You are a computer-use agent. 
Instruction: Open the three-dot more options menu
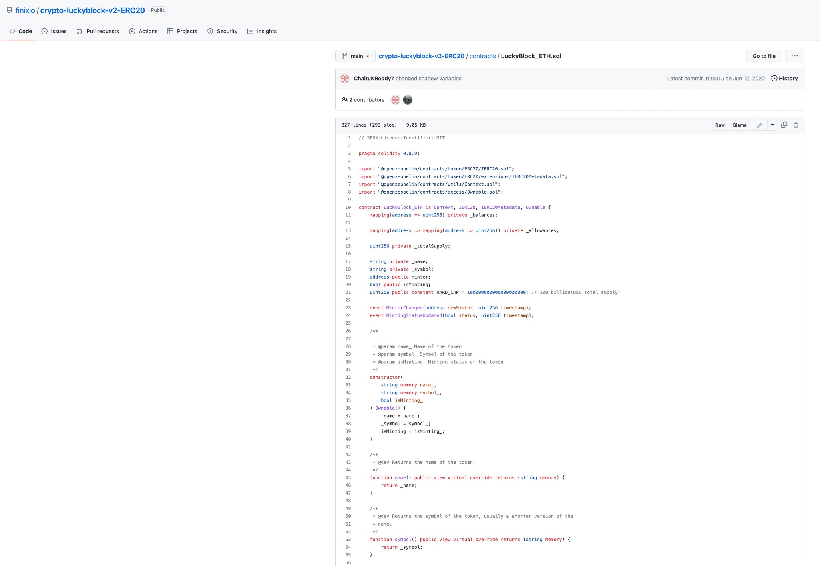tap(794, 56)
